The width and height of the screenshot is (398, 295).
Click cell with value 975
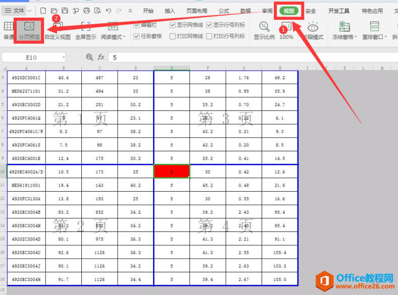click(x=99, y=239)
